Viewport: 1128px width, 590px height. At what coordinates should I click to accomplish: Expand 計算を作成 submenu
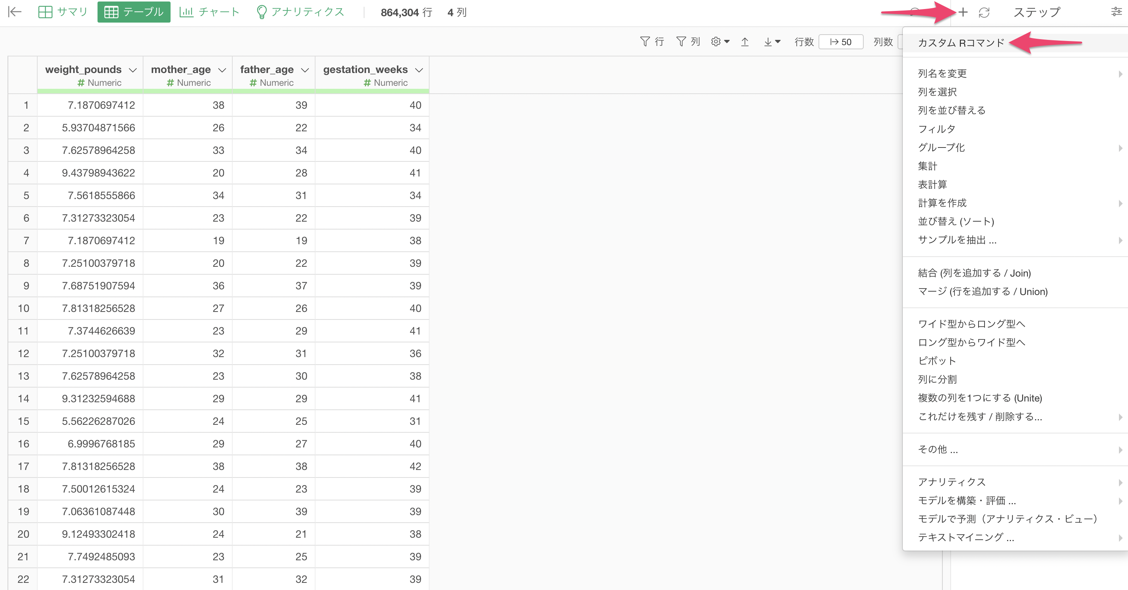point(1015,203)
